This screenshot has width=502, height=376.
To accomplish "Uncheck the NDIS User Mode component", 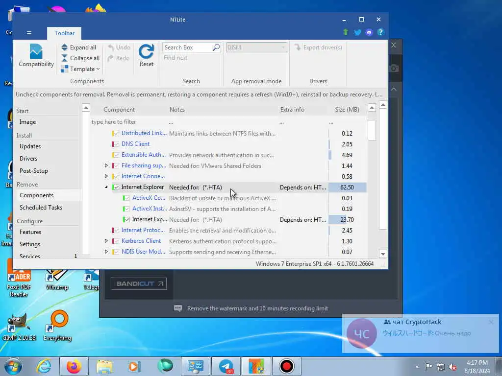I will (x=116, y=252).
